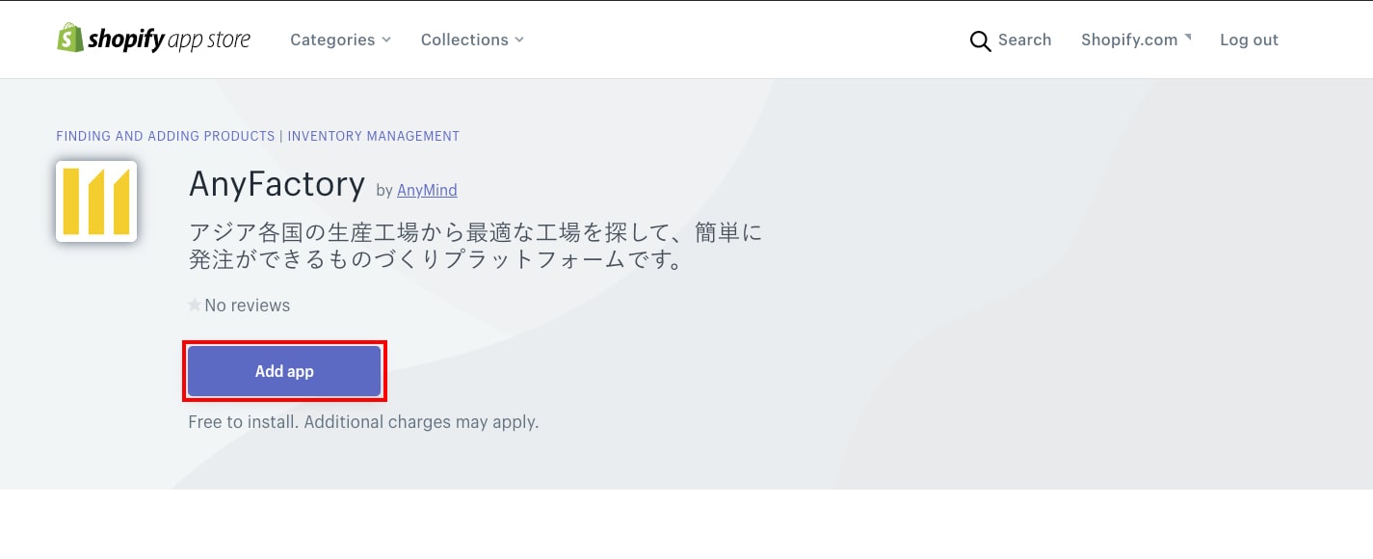Click the No reviews text
This screenshot has height=559, width=1373.
click(247, 306)
